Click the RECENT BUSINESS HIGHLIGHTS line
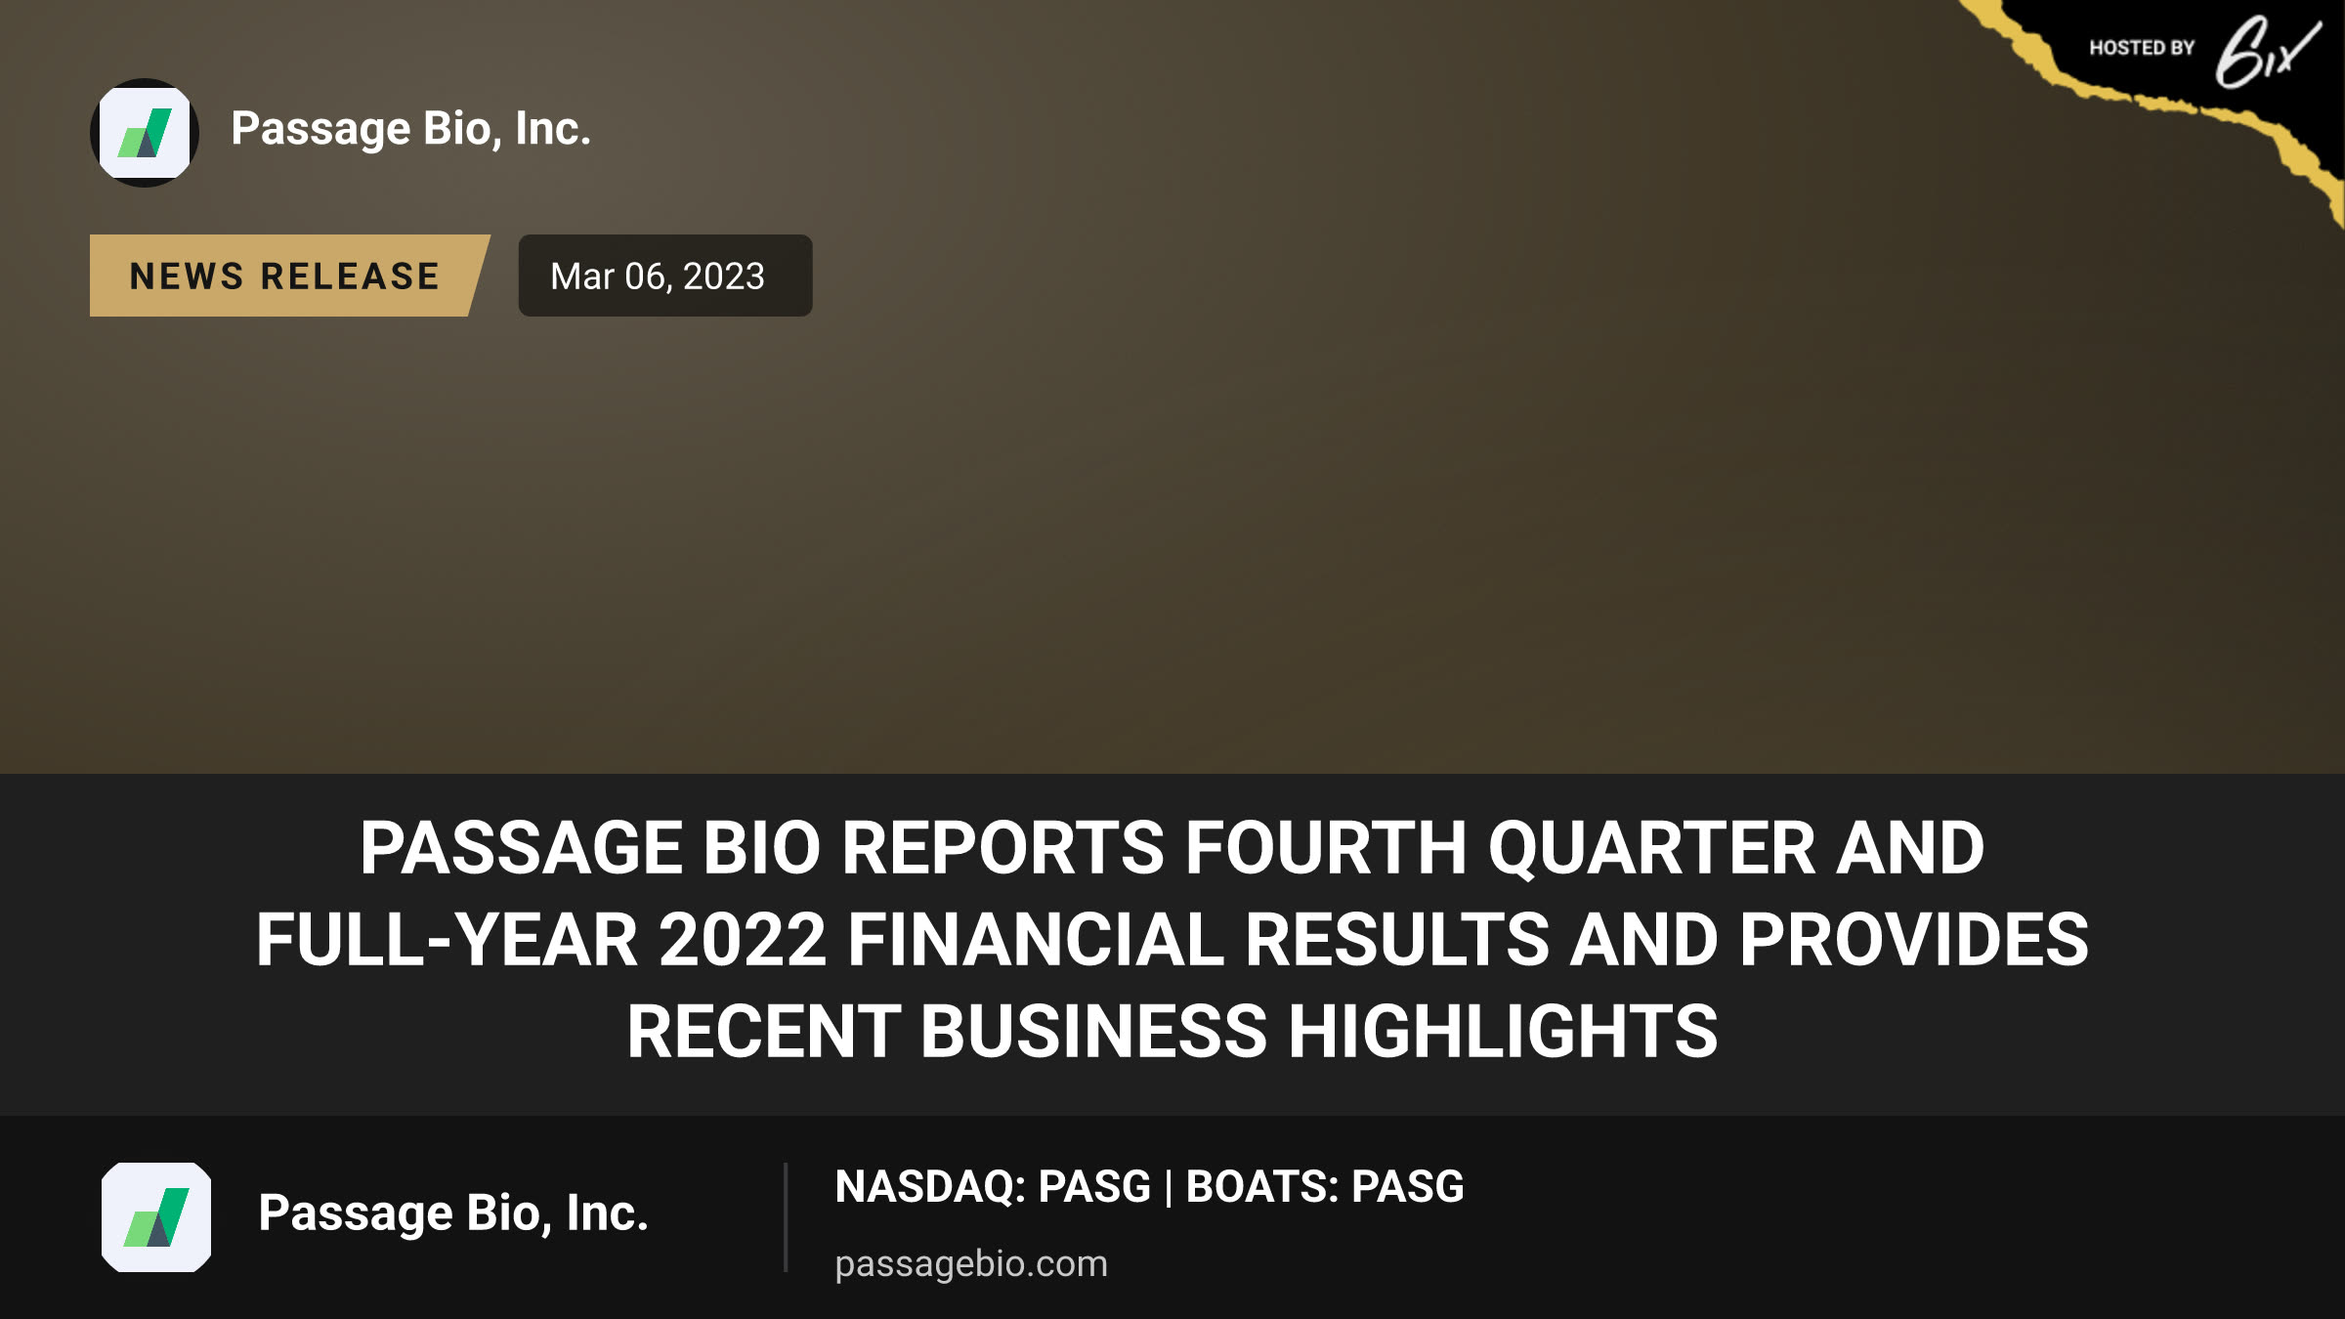Viewport: 2345px width, 1319px height. pyautogui.click(x=1172, y=1032)
